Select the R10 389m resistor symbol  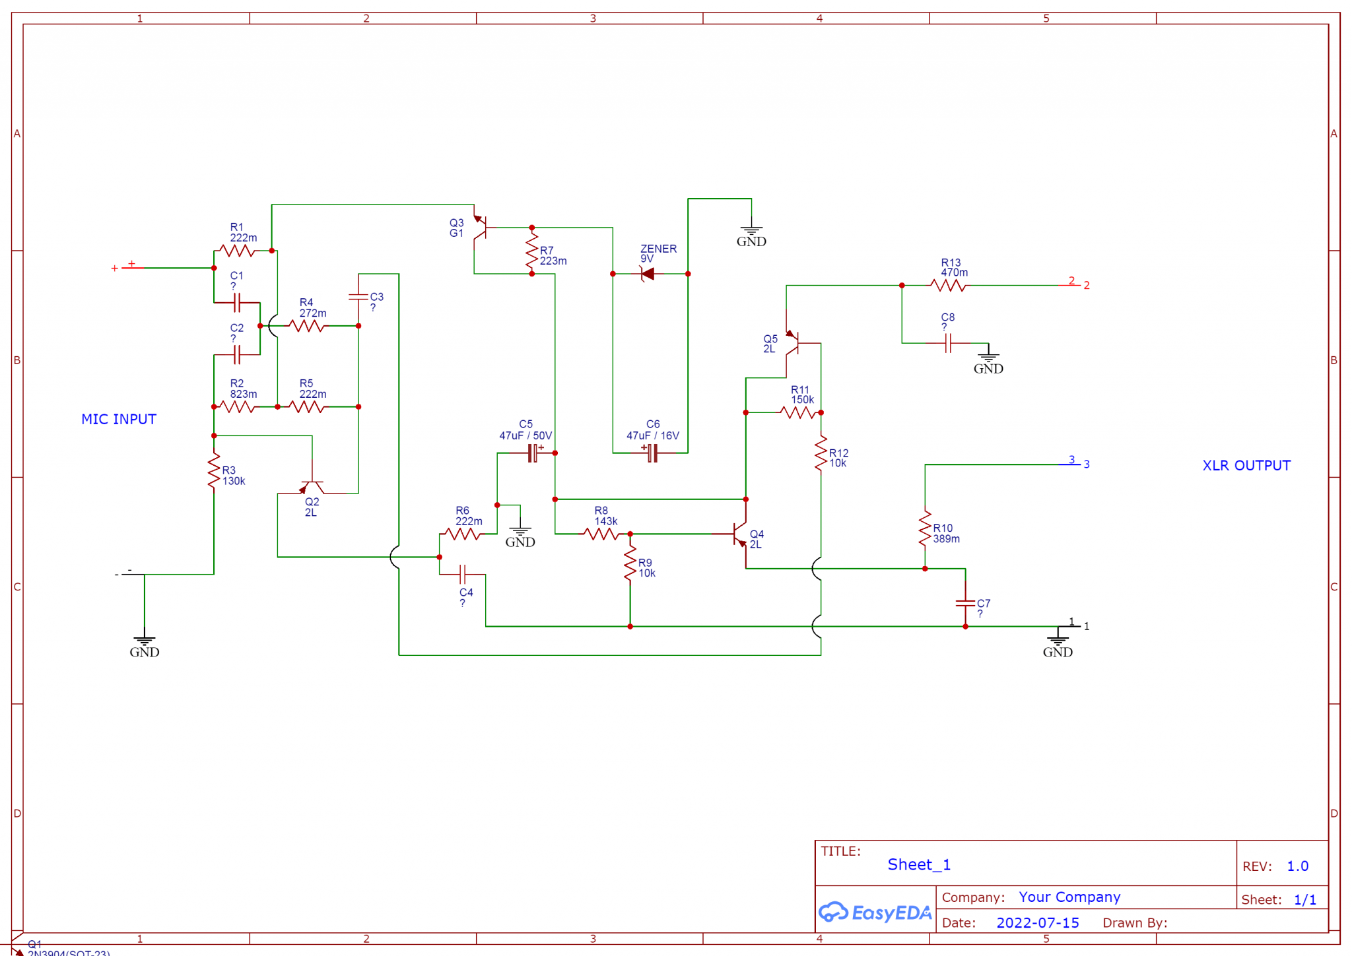(925, 528)
